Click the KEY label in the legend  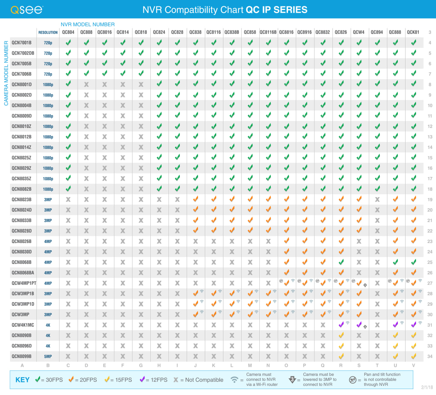click(23, 380)
